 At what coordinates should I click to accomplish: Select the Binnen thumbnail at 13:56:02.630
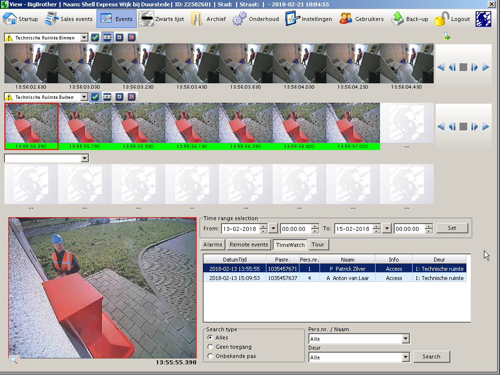31,63
